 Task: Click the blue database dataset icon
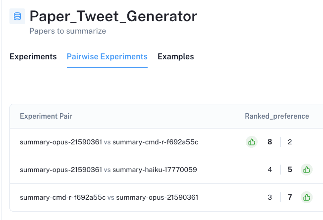point(17,16)
